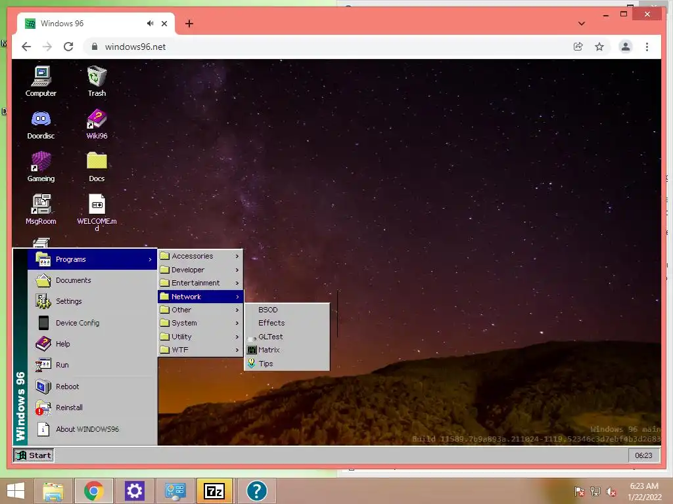This screenshot has width=673, height=504.
Task: Click the Windows 96 Start button
Action: [x=34, y=455]
